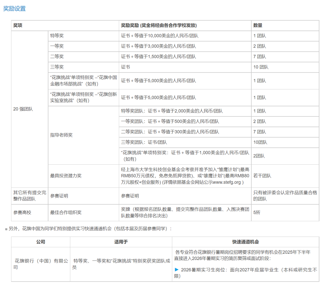The height and width of the screenshot is (288, 333).
Task: Select the 花旗创新实验室挑战 award cell
Action: coord(84,97)
